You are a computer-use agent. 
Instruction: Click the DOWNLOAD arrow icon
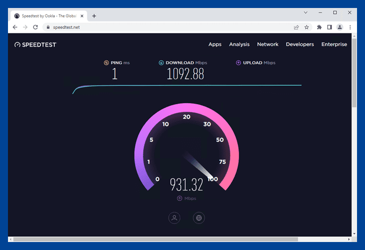point(161,63)
